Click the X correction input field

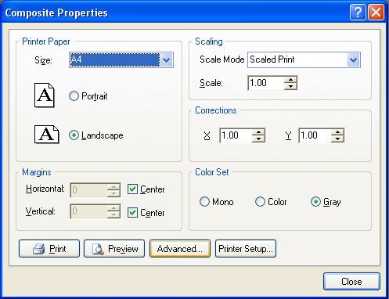[x=236, y=135]
